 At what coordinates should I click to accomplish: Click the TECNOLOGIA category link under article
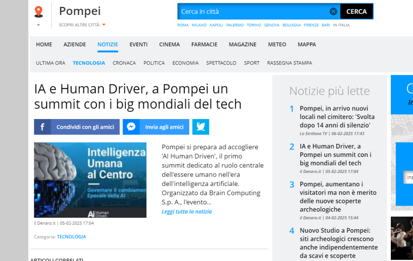[x=71, y=237]
